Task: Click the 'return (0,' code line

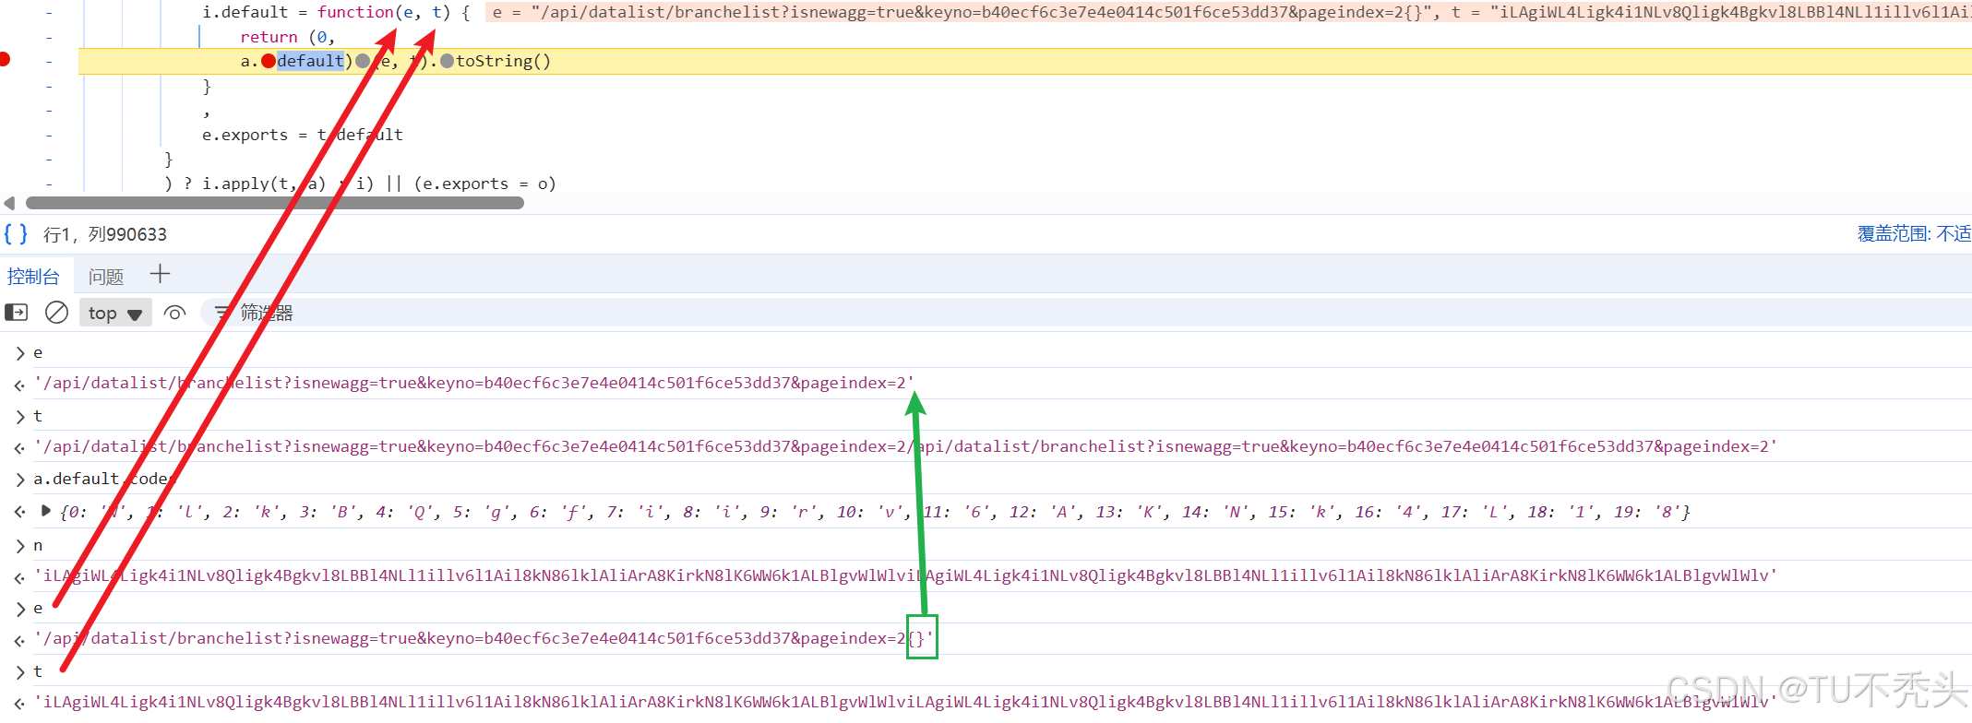Action: (x=287, y=37)
